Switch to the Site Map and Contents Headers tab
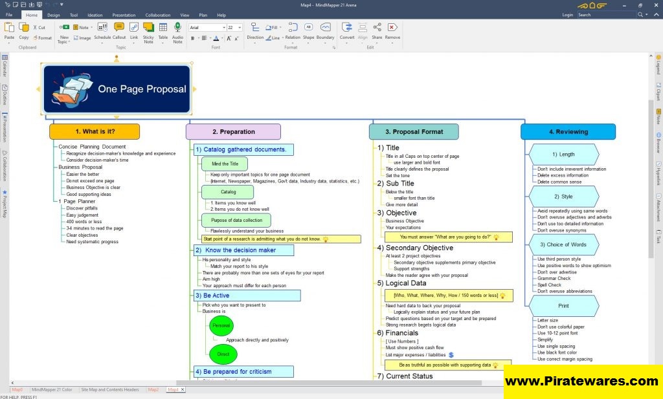The image size is (663, 399). (x=109, y=390)
